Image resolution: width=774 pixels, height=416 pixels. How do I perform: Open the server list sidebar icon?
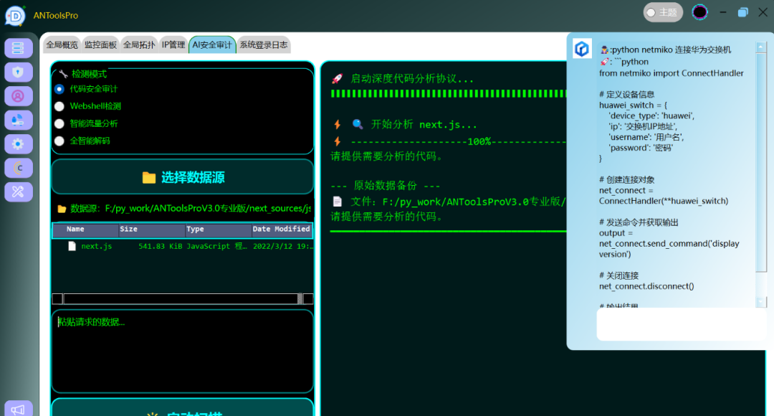click(18, 48)
